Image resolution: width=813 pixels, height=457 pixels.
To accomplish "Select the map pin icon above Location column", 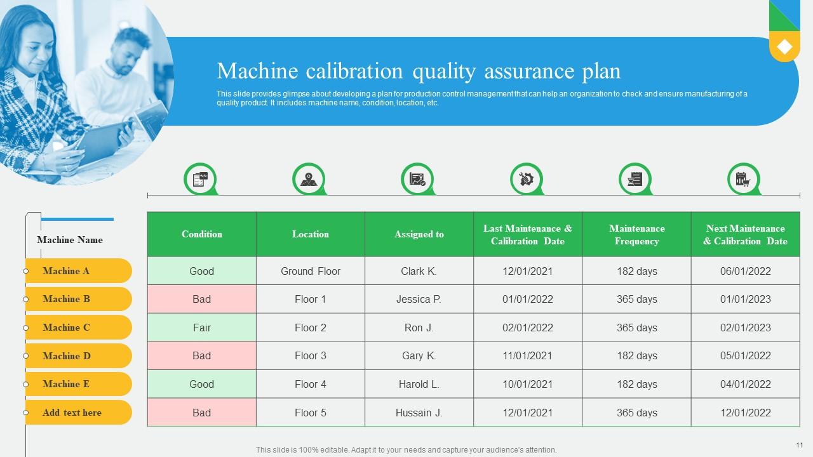I will (309, 179).
